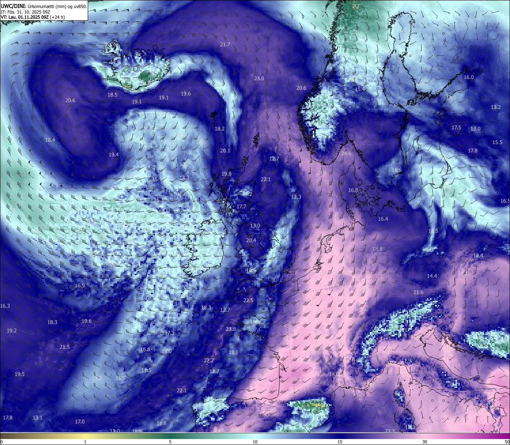510x445 pixels.
Task: Select the 17.5 value label
Action: click(456, 127)
